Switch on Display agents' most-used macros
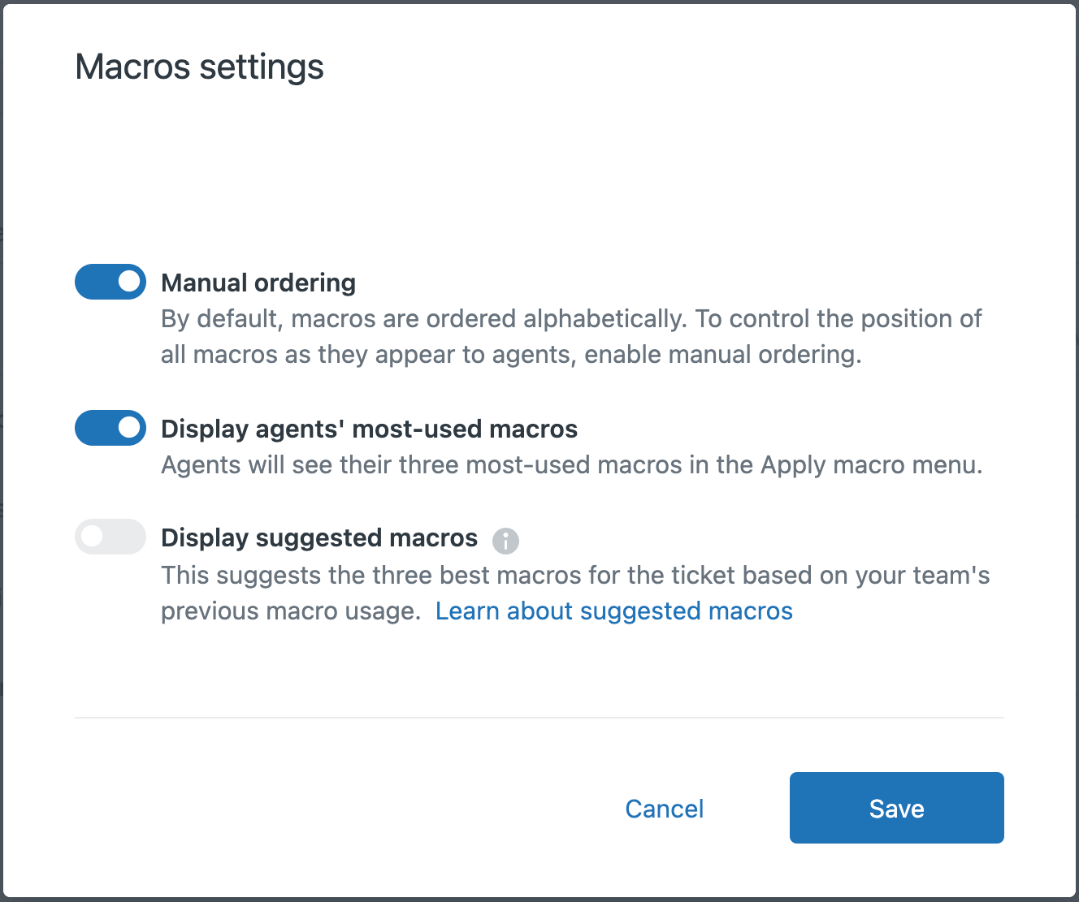Image resolution: width=1079 pixels, height=902 pixels. [110, 428]
